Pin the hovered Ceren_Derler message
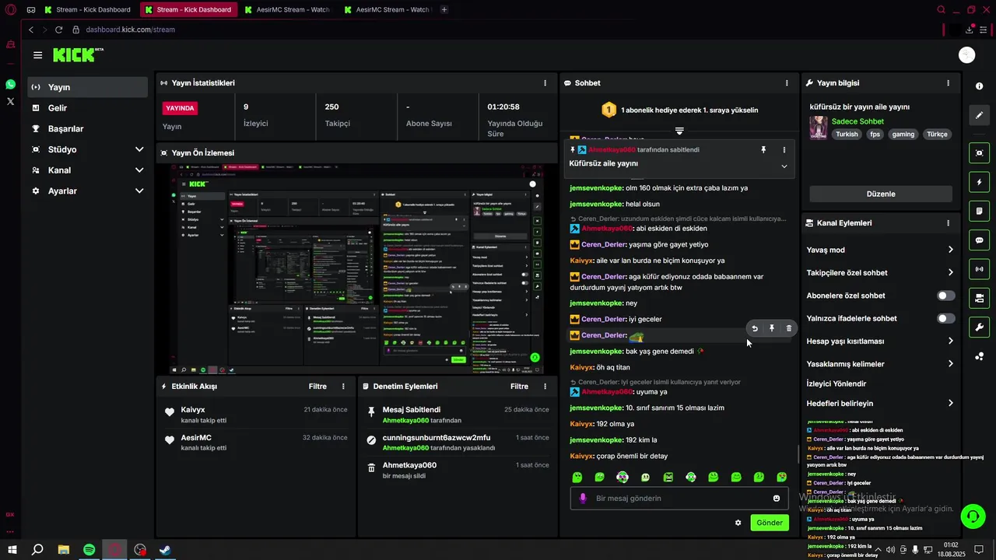Image resolution: width=996 pixels, height=560 pixels. pyautogui.click(x=771, y=328)
